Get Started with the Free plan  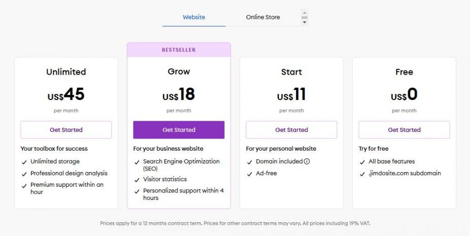(x=404, y=130)
